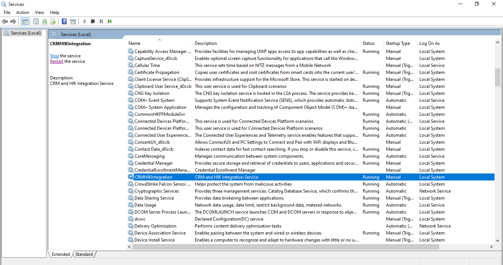Screen dimensions: 503x265
Task: Click the vertical scrollbar thumb of services list
Action: click(x=497, y=77)
